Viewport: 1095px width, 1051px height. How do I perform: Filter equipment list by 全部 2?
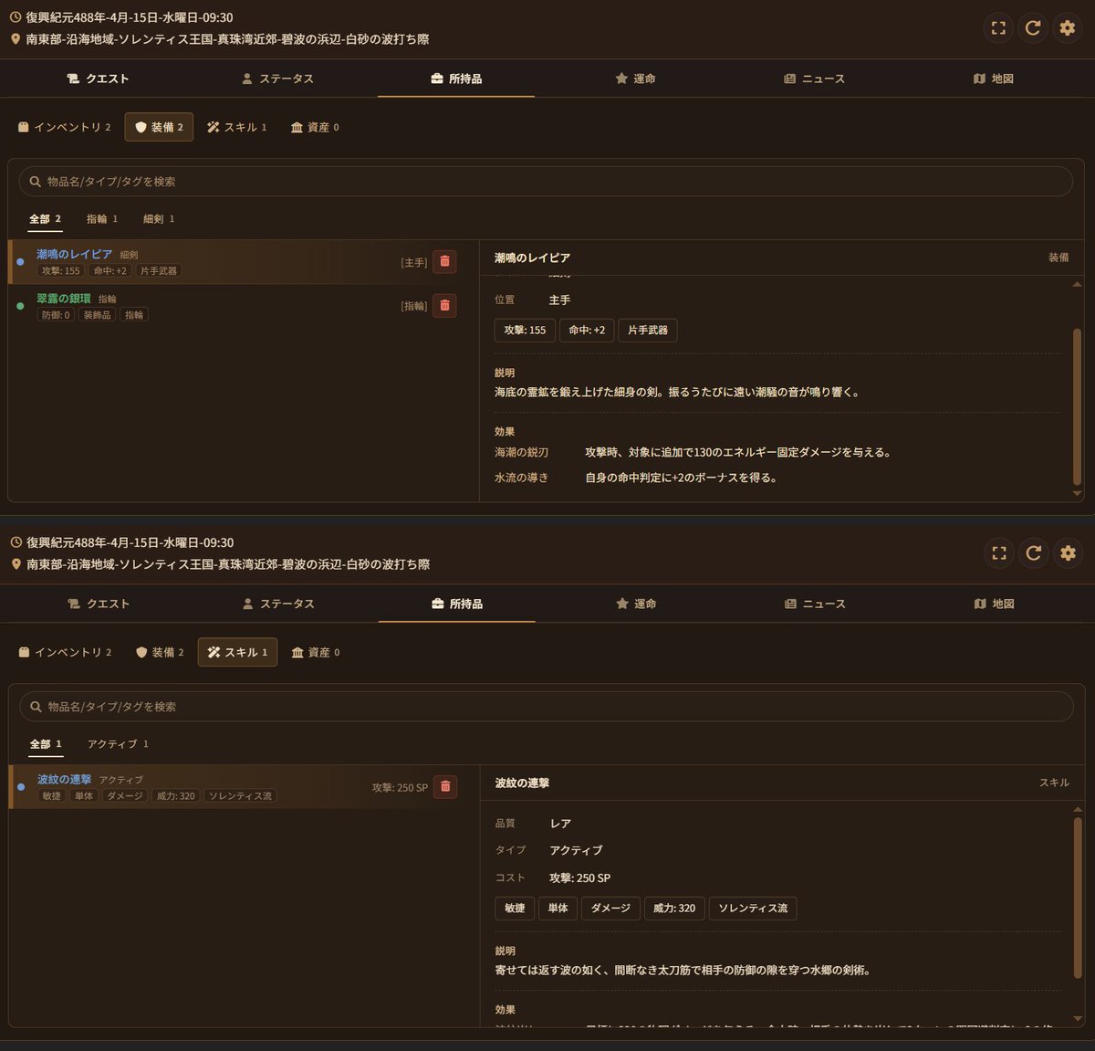coord(45,219)
